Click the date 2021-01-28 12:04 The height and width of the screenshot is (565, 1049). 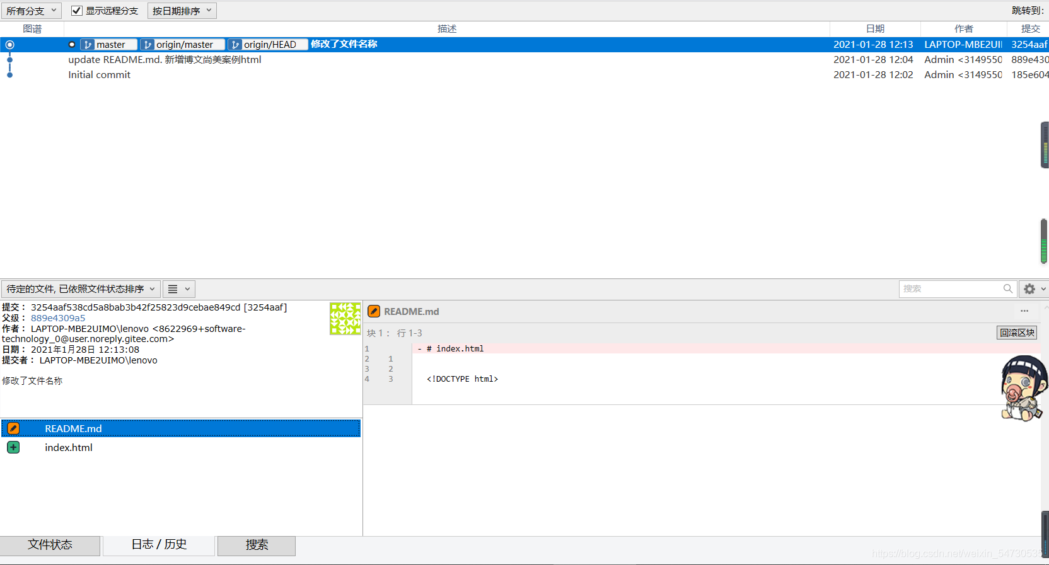coord(873,60)
